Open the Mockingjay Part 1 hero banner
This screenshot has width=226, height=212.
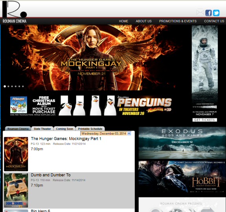tap(92, 57)
